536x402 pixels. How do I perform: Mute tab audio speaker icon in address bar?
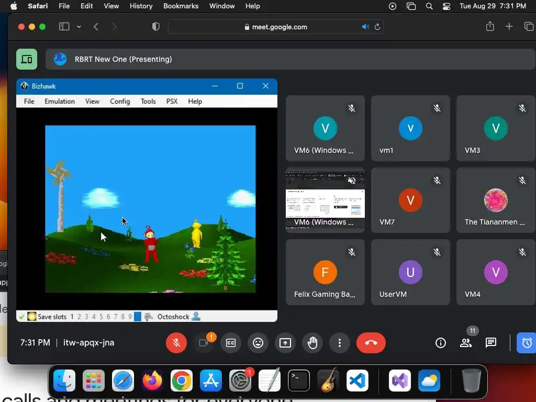tap(365, 27)
